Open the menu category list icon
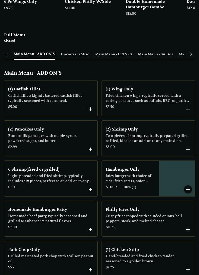 [6, 55]
